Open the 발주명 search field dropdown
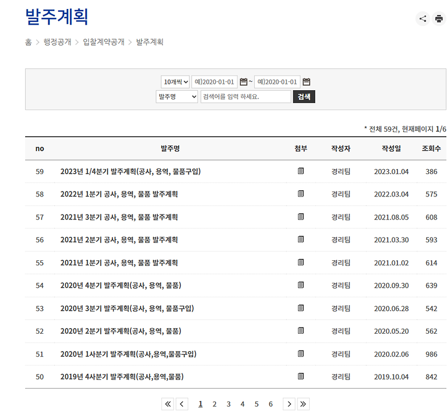448x416 pixels. tap(178, 96)
